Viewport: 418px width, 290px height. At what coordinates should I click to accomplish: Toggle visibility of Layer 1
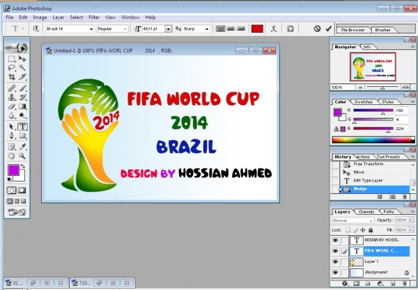pyautogui.click(x=336, y=261)
